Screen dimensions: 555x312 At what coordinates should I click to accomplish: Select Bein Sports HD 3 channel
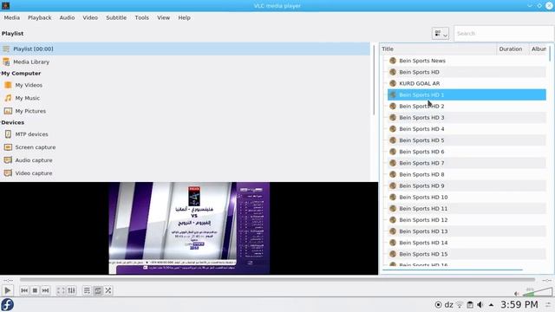click(x=467, y=118)
